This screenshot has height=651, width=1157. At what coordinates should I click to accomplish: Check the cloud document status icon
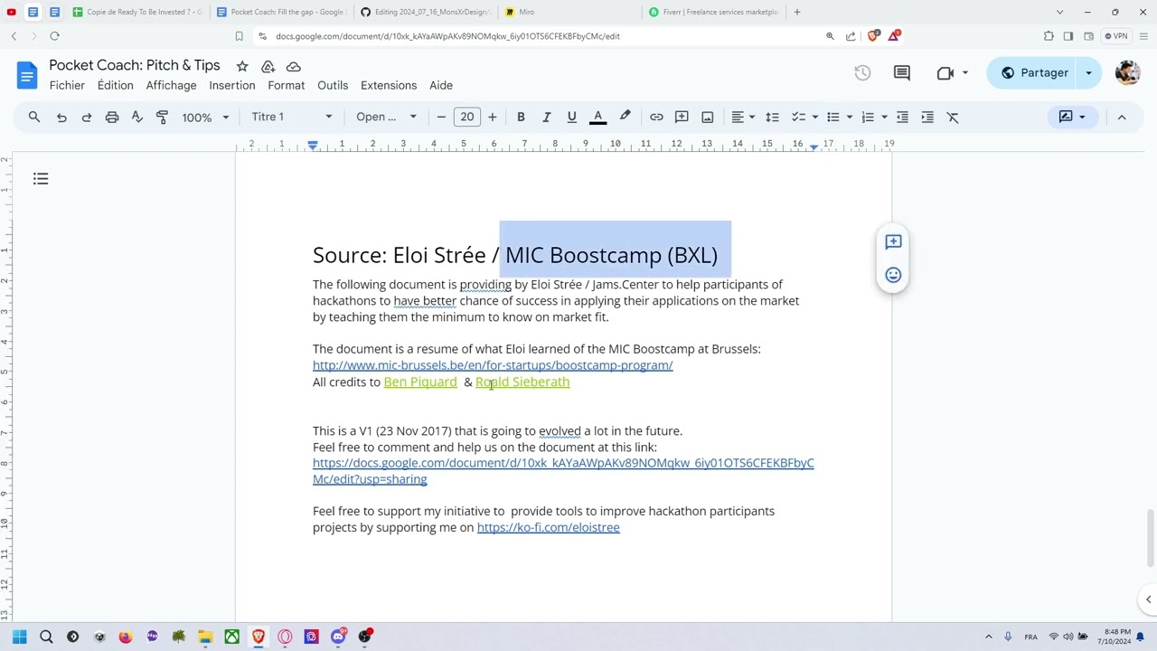294,66
